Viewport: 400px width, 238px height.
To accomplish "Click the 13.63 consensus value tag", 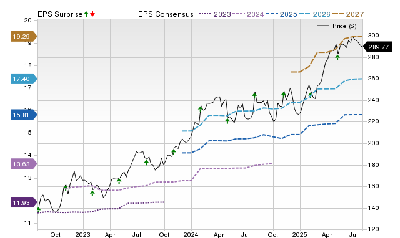I will 24,164.
